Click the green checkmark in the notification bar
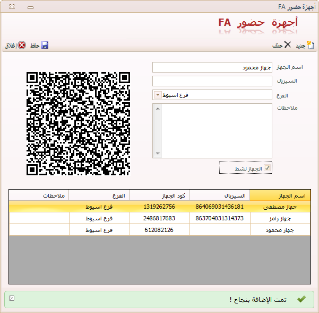This screenshot has width=319, height=313. click(x=301, y=299)
